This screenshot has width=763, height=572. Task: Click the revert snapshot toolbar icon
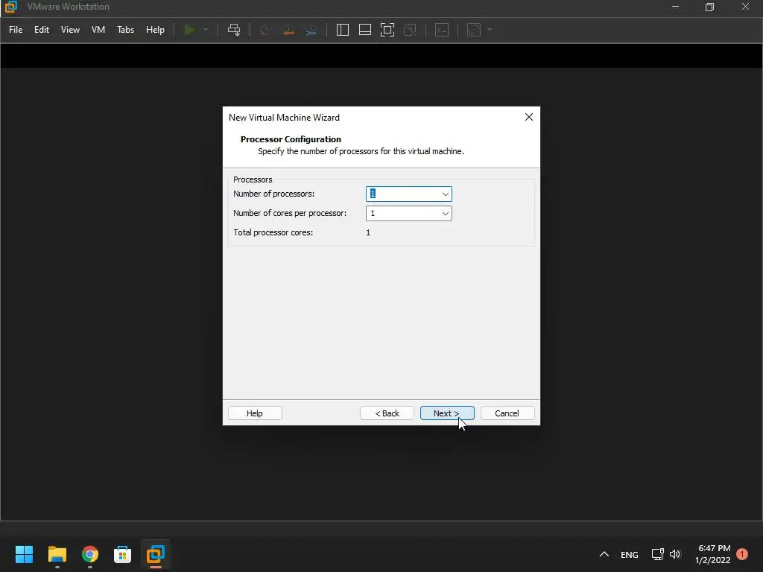(288, 30)
